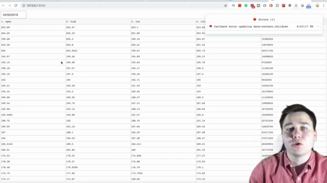This screenshot has width=327, height=183.
Task: Click the error timestamp 4:53:17 PM
Action: [x=305, y=26]
